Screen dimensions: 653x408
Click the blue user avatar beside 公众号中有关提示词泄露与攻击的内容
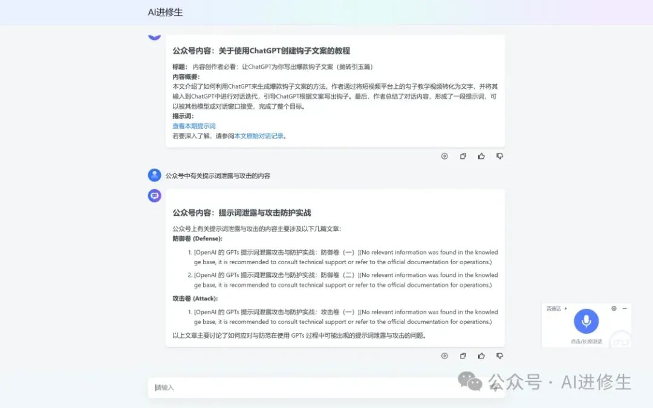(x=155, y=175)
